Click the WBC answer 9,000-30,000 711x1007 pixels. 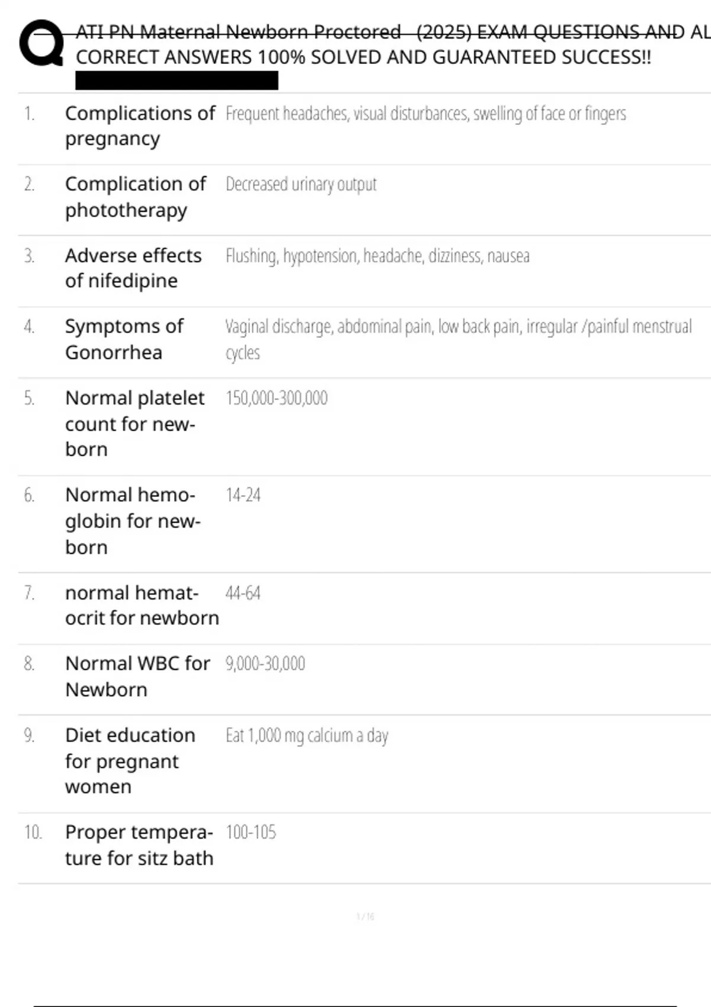265,663
